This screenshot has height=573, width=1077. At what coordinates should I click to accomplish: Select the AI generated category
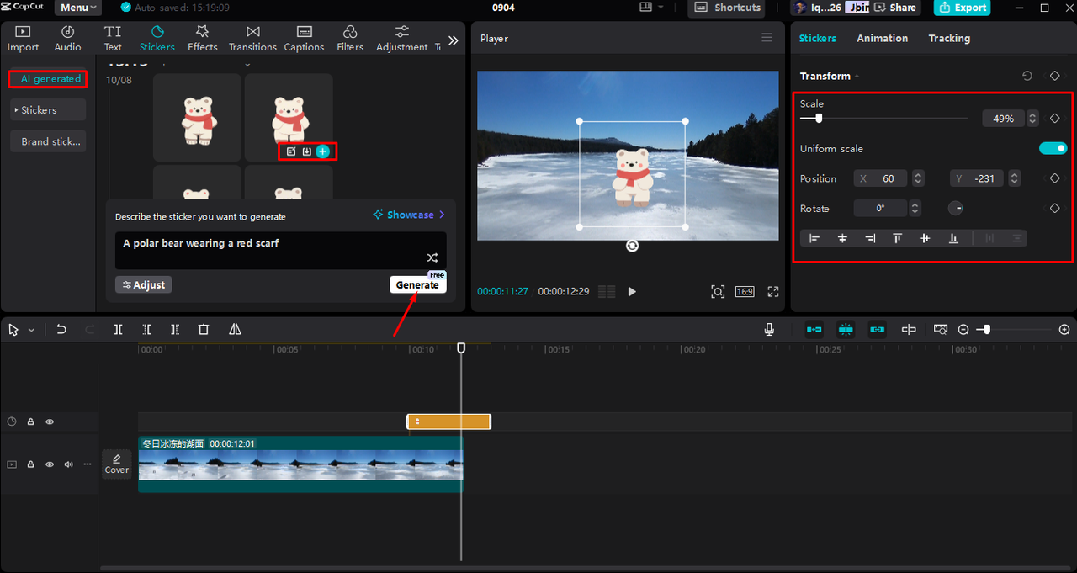[x=48, y=79]
